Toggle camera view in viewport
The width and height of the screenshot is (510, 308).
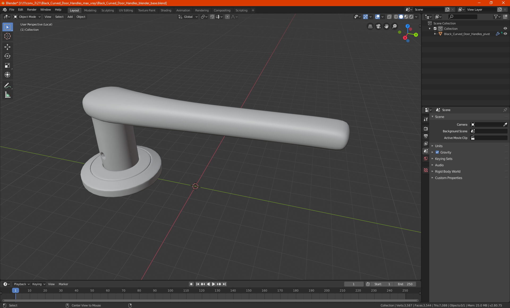tap(378, 26)
